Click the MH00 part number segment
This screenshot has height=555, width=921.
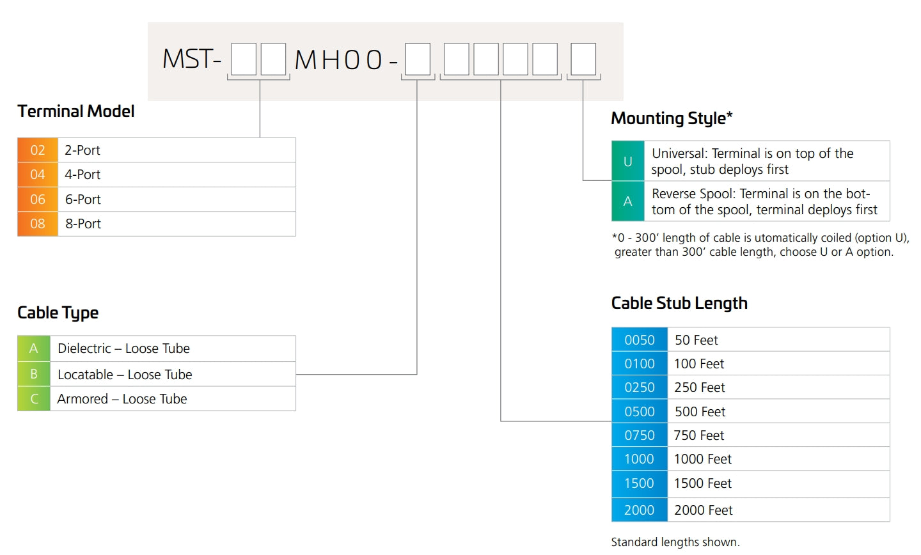coord(338,60)
